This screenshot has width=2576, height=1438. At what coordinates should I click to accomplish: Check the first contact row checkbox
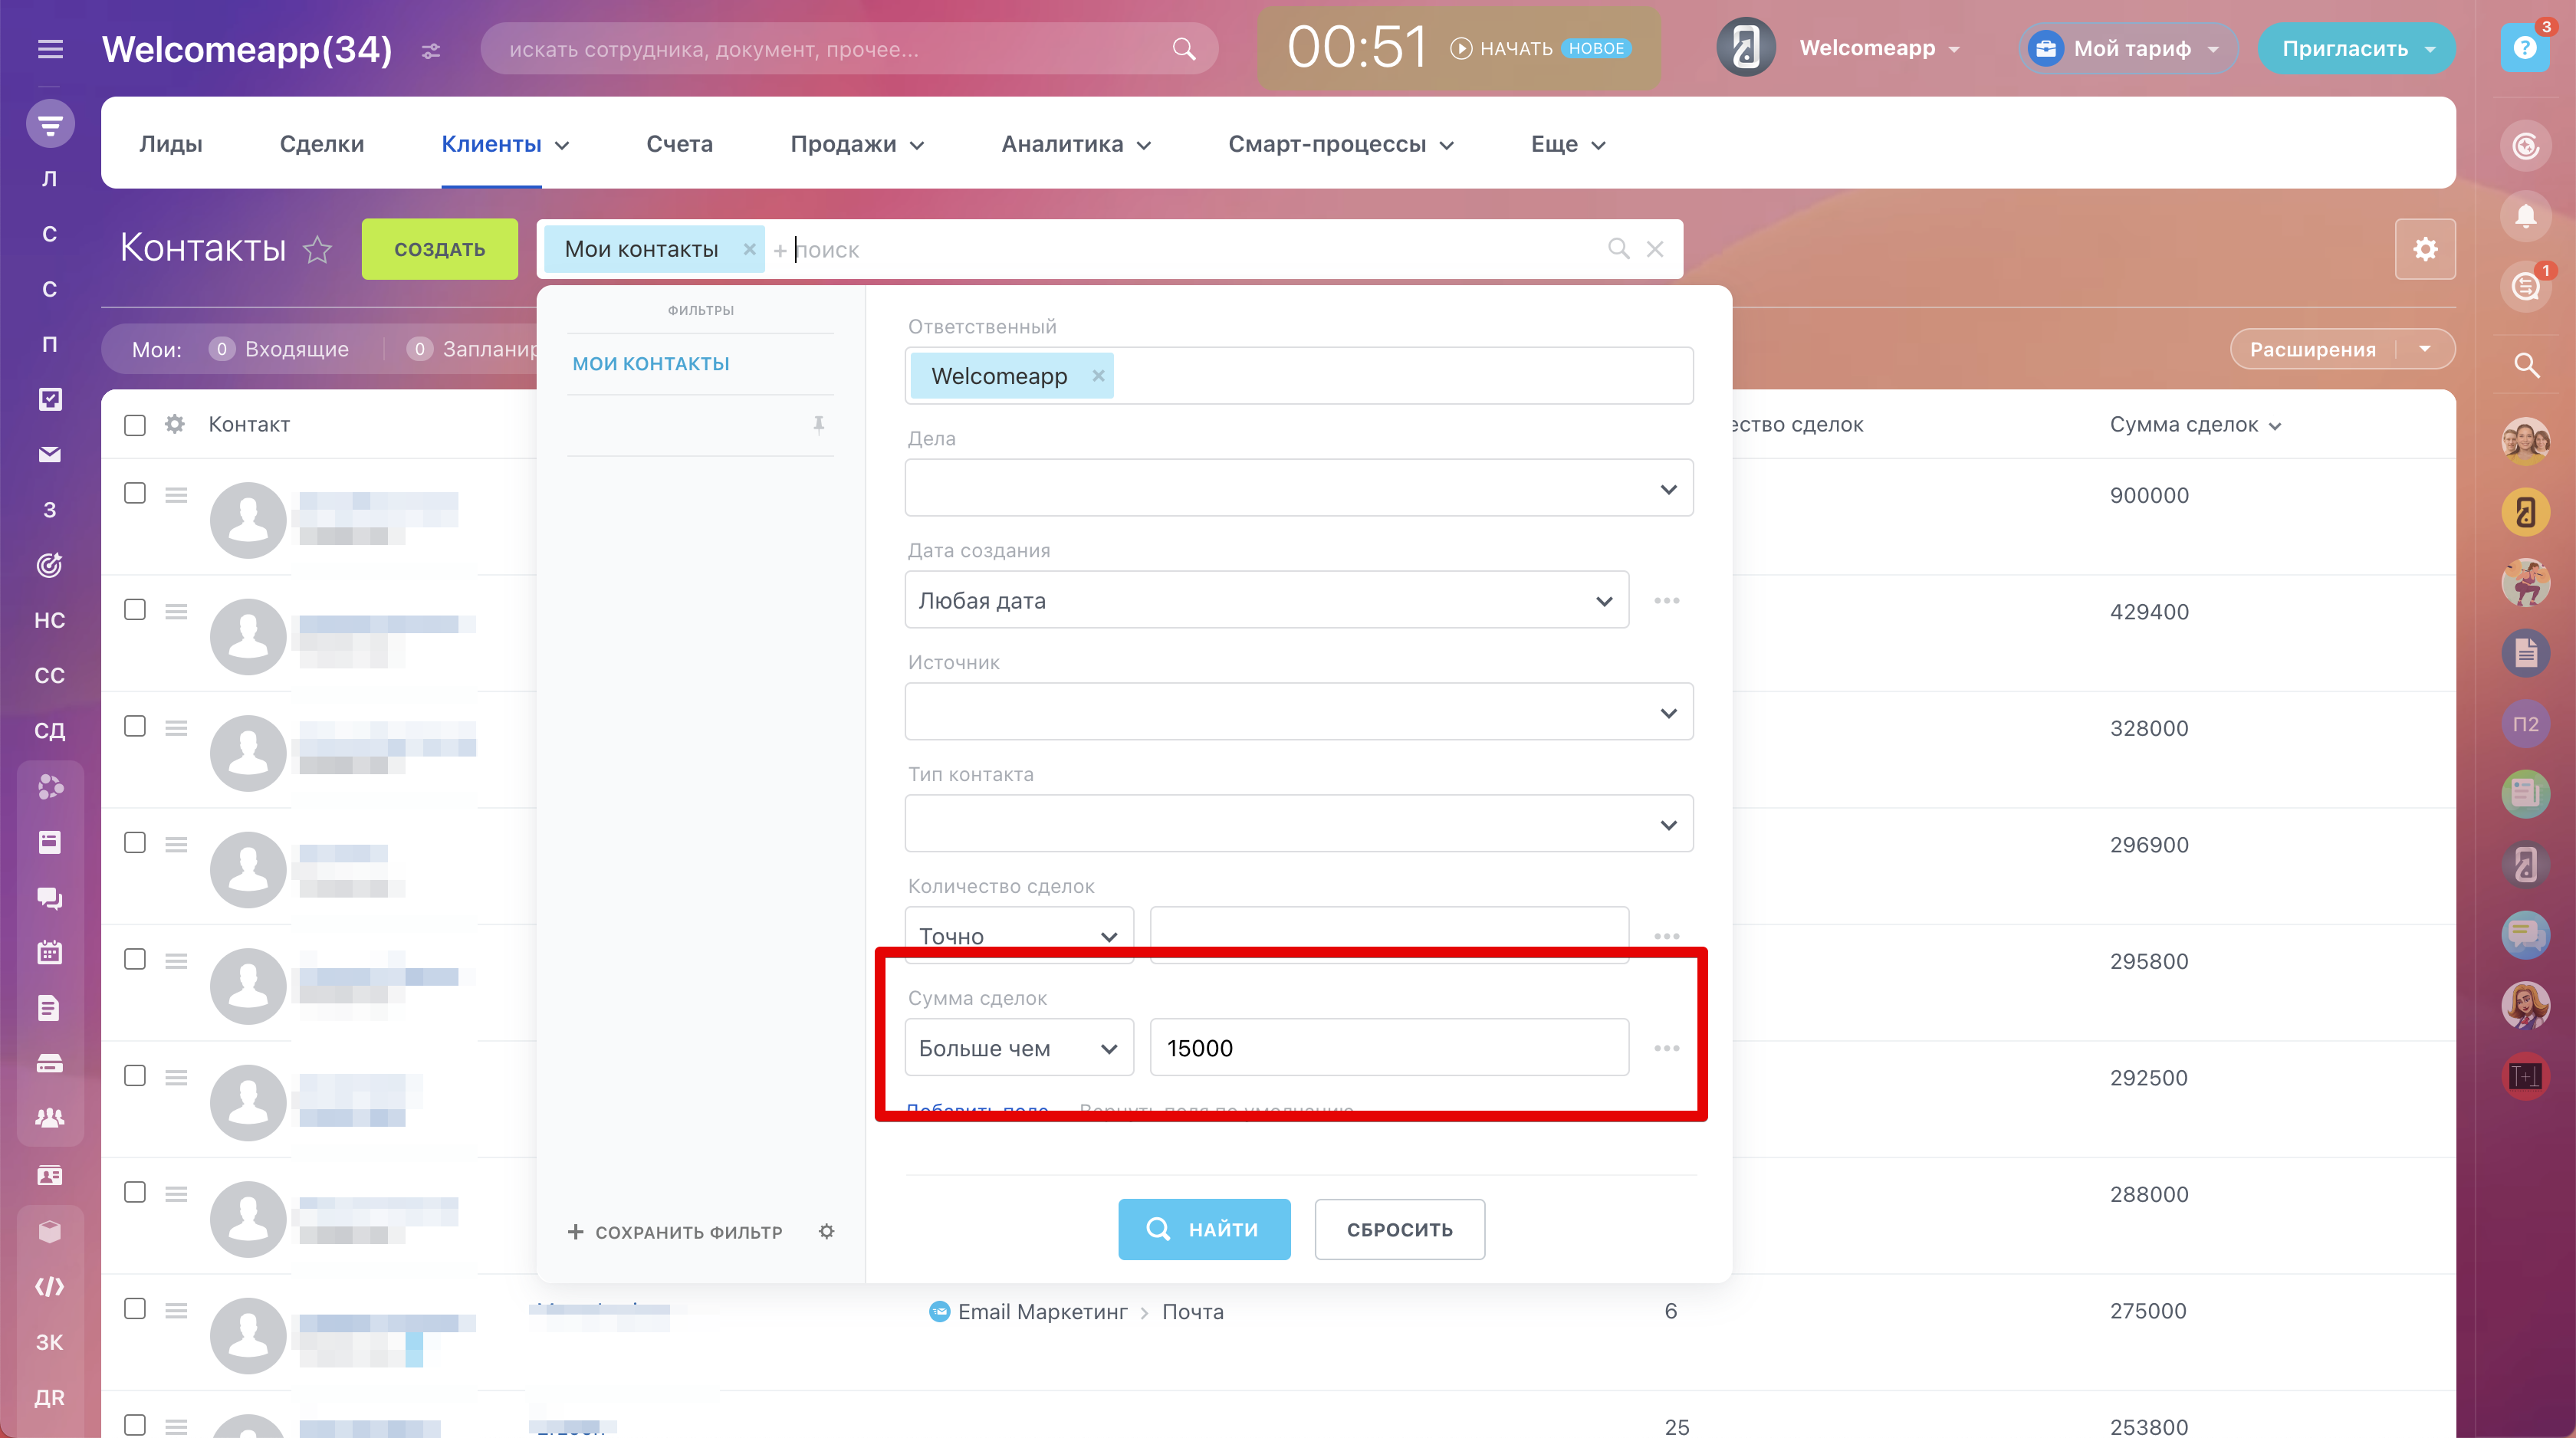point(135,493)
